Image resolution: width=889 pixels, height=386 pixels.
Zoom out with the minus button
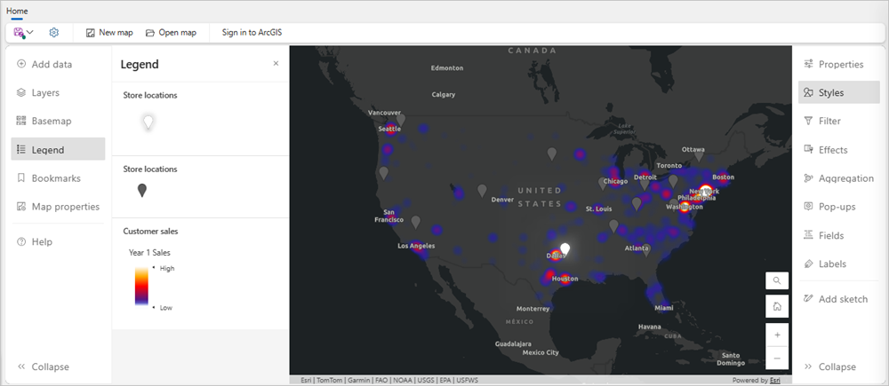click(x=777, y=358)
